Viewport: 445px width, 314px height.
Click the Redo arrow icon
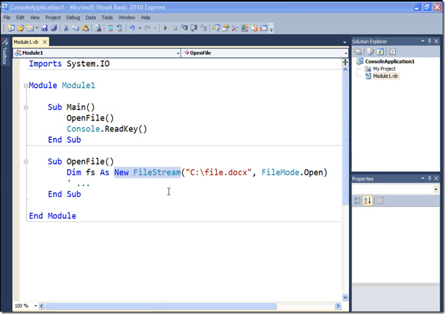[x=147, y=28]
